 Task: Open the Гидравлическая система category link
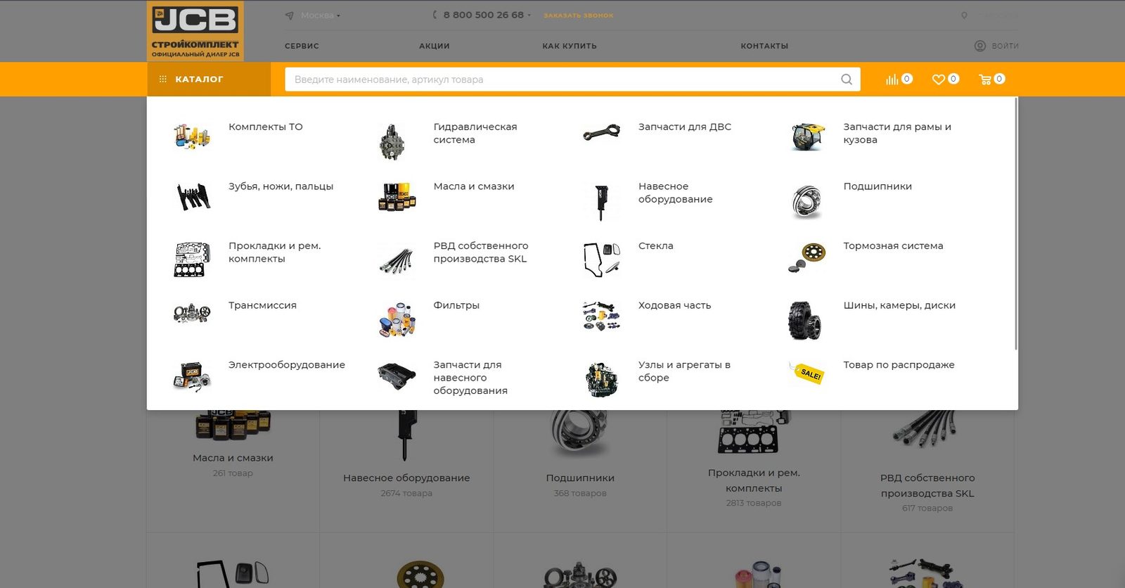(475, 133)
